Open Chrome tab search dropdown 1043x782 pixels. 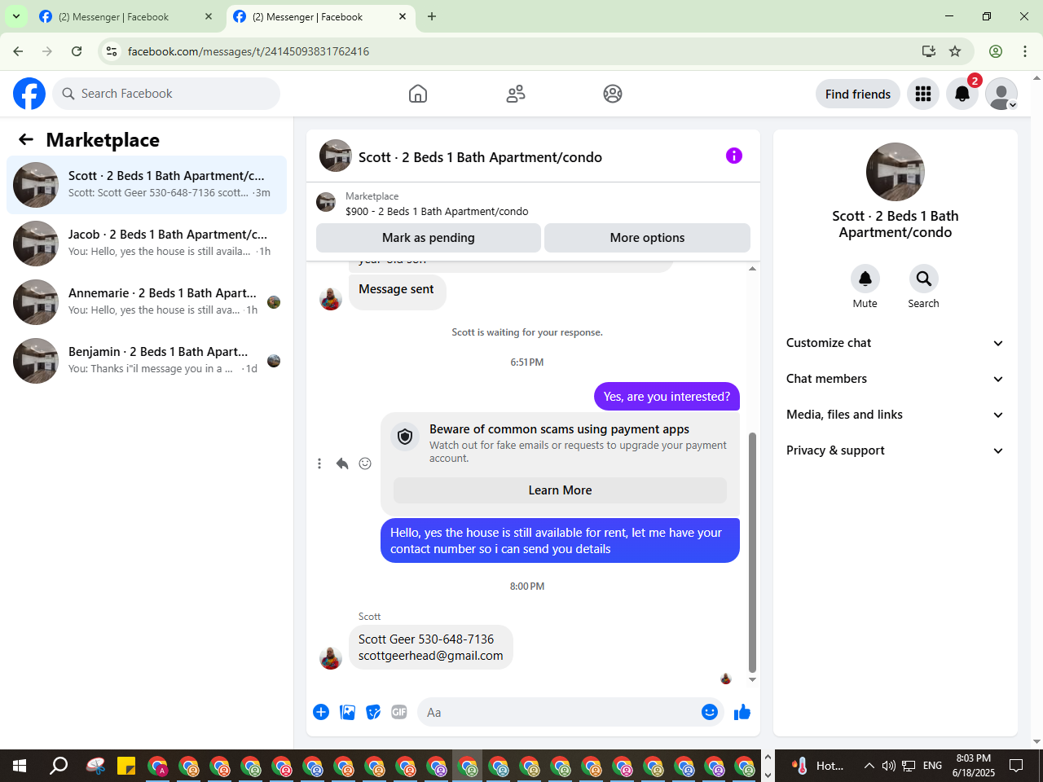click(x=16, y=16)
